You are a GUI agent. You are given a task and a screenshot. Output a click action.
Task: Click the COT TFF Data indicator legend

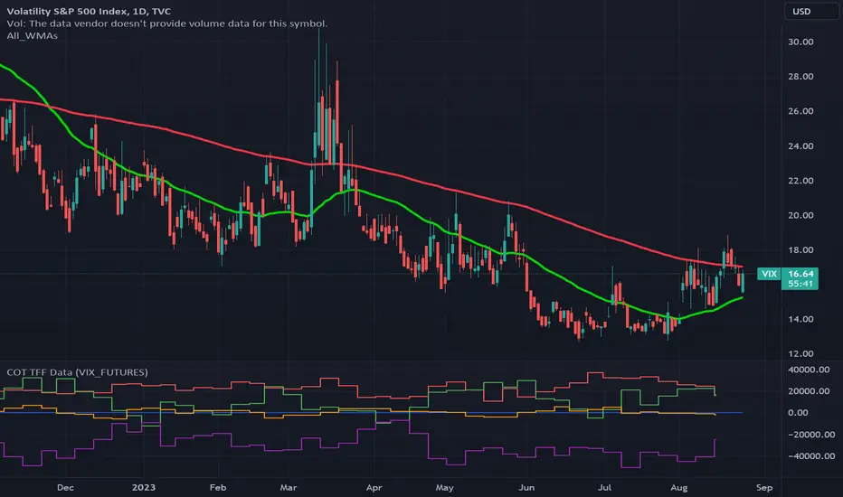click(x=77, y=372)
